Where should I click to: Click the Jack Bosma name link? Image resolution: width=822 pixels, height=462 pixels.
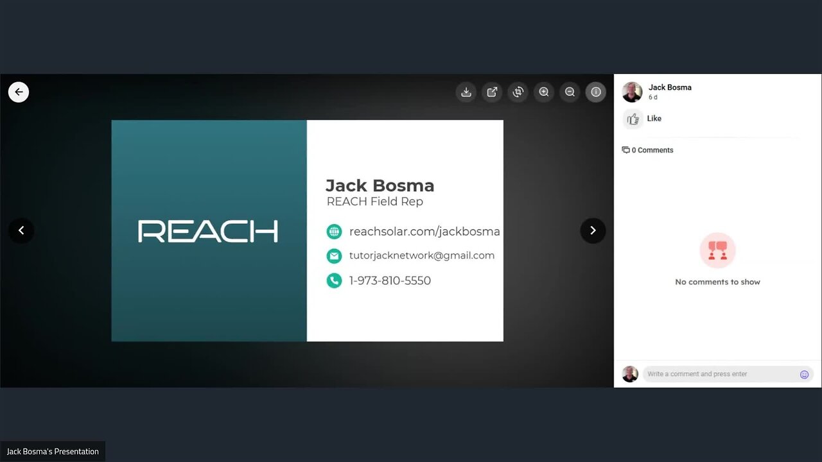[x=670, y=87]
